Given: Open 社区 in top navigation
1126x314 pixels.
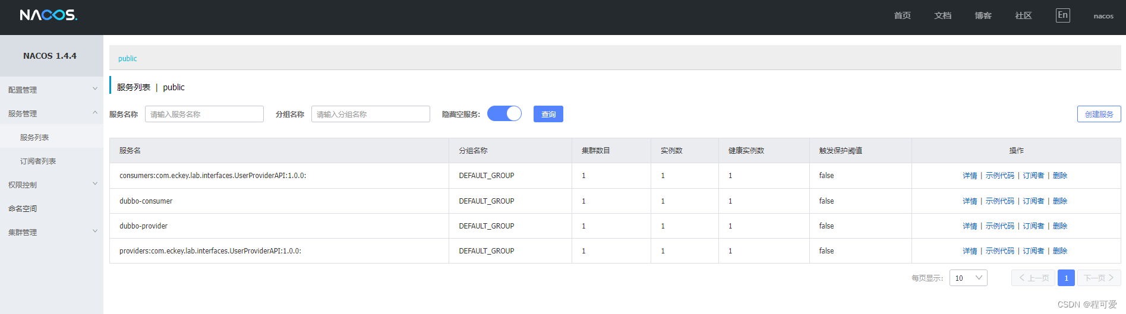Looking at the screenshot, I should coord(1024,15).
